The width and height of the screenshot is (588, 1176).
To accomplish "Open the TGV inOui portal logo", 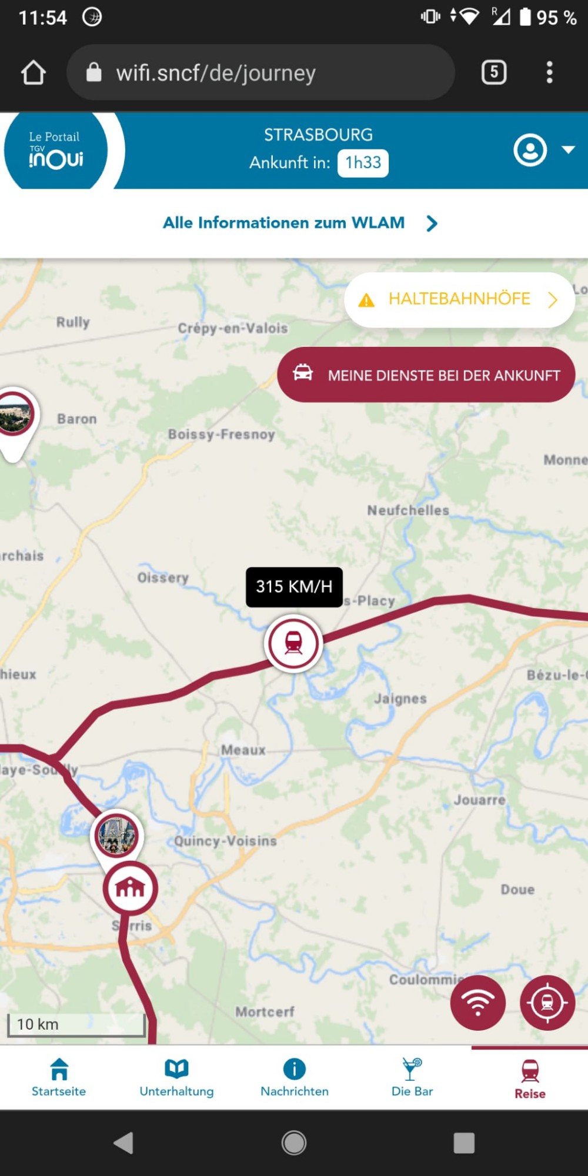I will (x=56, y=151).
